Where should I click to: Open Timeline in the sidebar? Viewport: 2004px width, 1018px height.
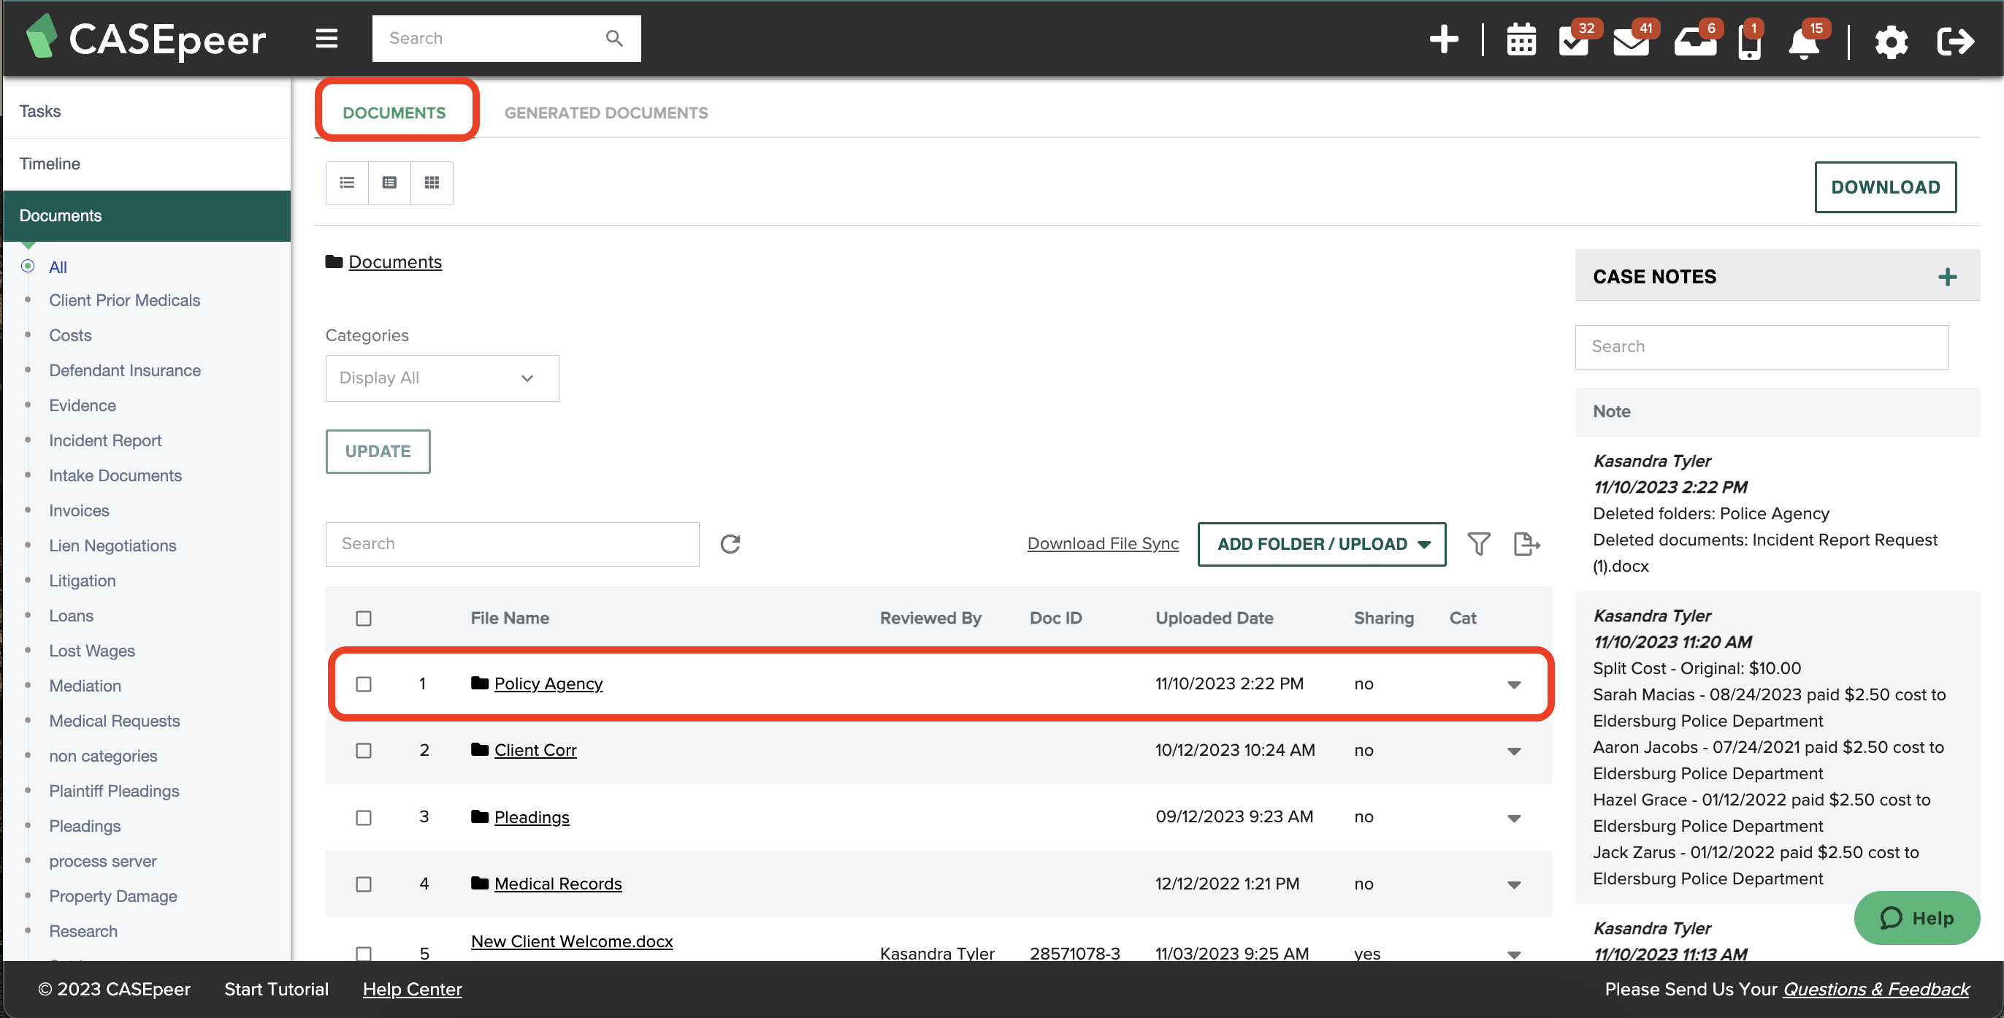(147, 164)
